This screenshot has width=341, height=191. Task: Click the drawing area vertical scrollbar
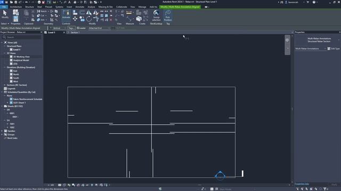coord(292,108)
